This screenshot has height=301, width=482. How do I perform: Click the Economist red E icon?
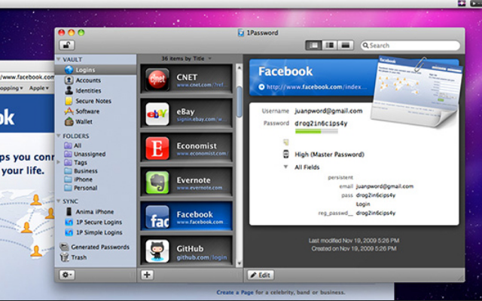[x=157, y=148]
